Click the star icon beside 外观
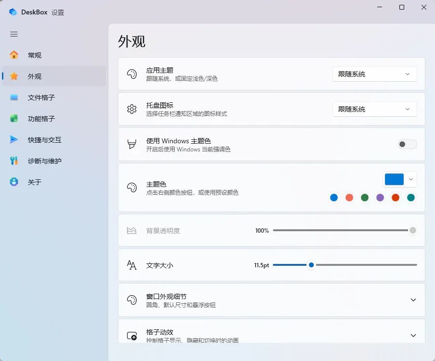Image resolution: width=435 pixels, height=361 pixels. coord(14,76)
